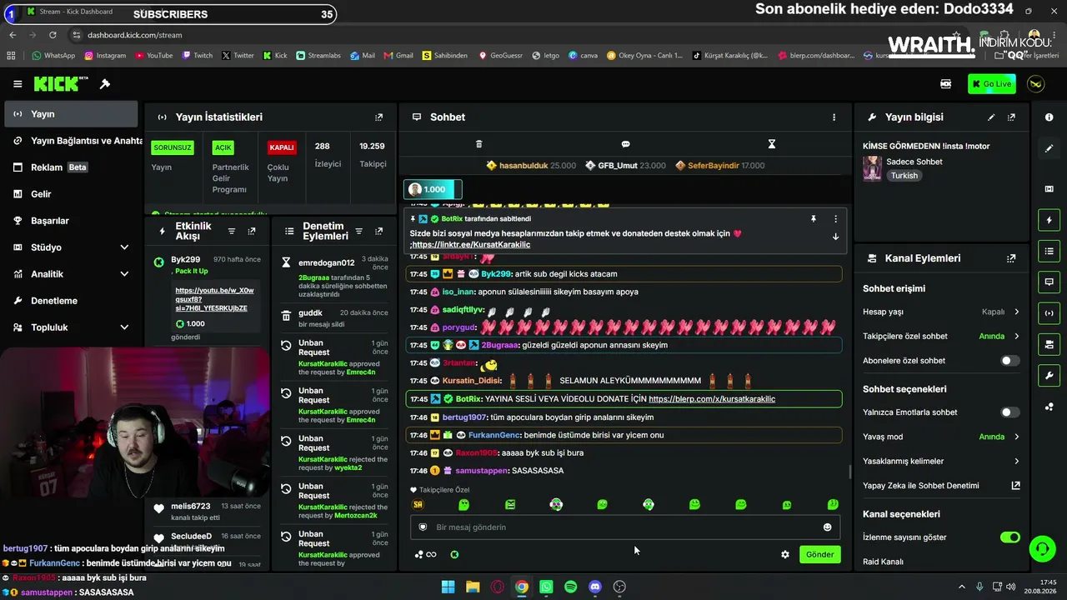The height and width of the screenshot is (600, 1067).
Task: Open Spotify from the Windows taskbar
Action: coord(570,587)
